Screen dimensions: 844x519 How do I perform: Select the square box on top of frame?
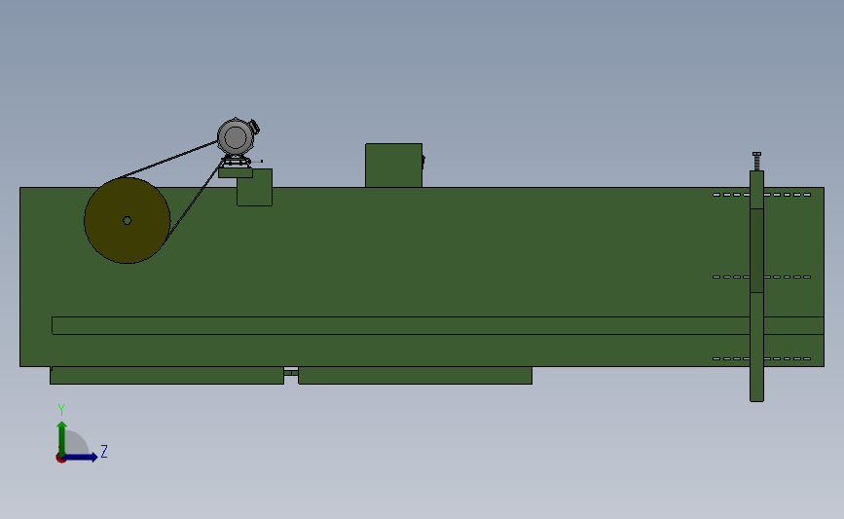click(x=393, y=166)
